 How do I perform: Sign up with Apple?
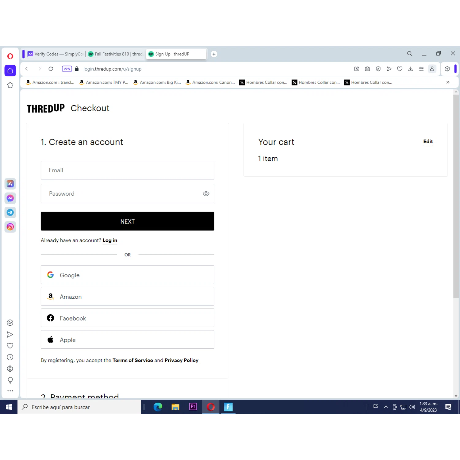click(x=128, y=339)
